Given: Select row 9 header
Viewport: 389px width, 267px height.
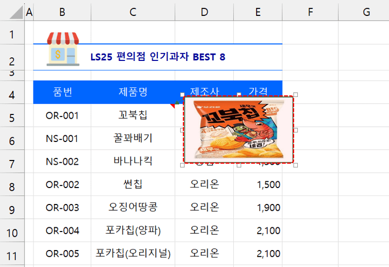Looking at the screenshot, I should point(12,208).
